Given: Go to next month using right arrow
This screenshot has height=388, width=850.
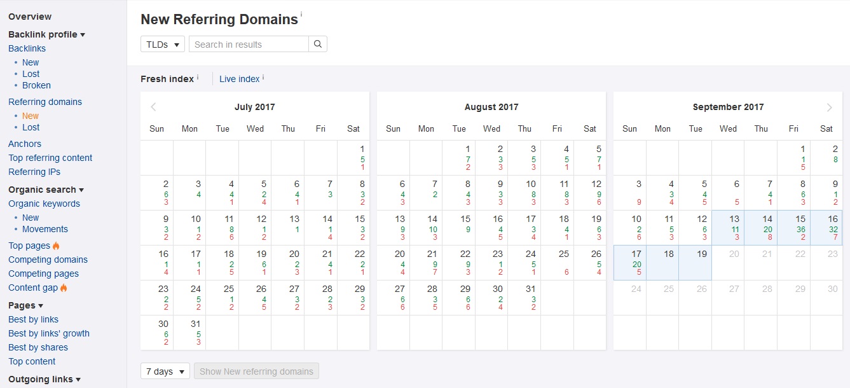Looking at the screenshot, I should tap(829, 107).
